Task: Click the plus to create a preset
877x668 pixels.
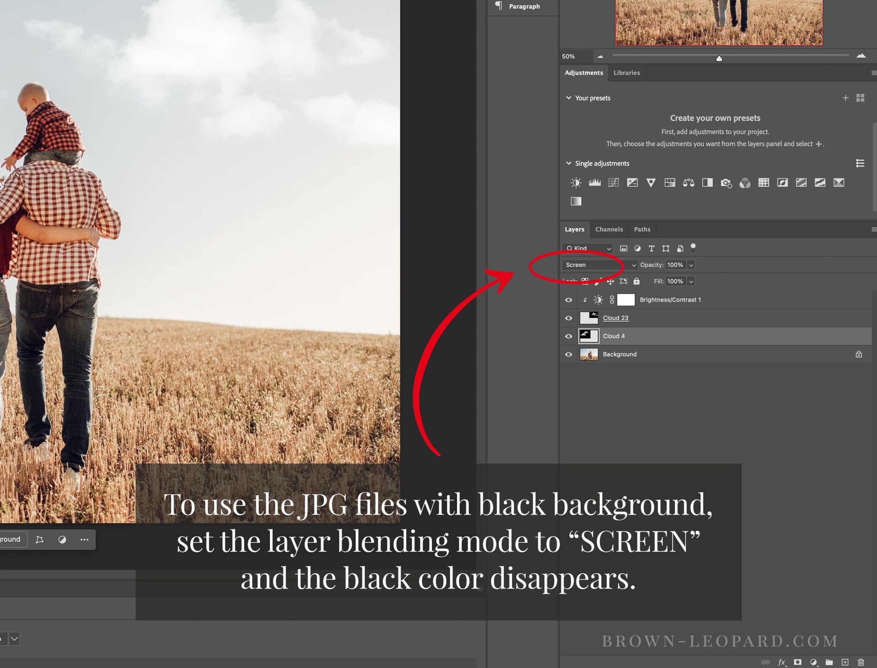Action: (x=845, y=98)
